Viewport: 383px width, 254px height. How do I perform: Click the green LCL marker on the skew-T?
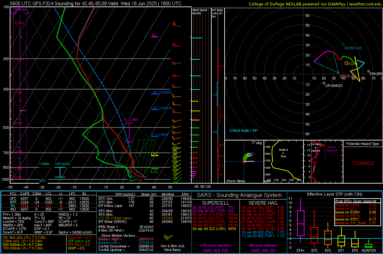154,171
